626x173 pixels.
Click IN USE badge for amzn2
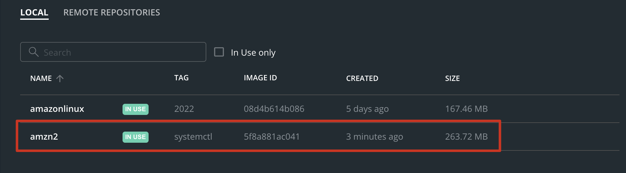point(136,137)
